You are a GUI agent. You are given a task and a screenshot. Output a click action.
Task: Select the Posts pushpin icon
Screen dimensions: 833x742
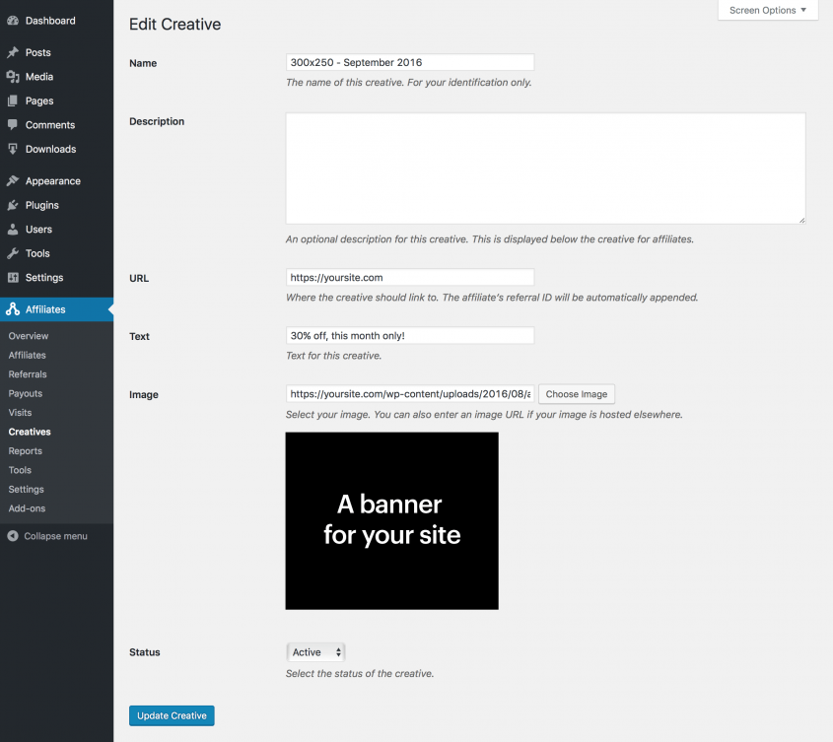tap(13, 52)
